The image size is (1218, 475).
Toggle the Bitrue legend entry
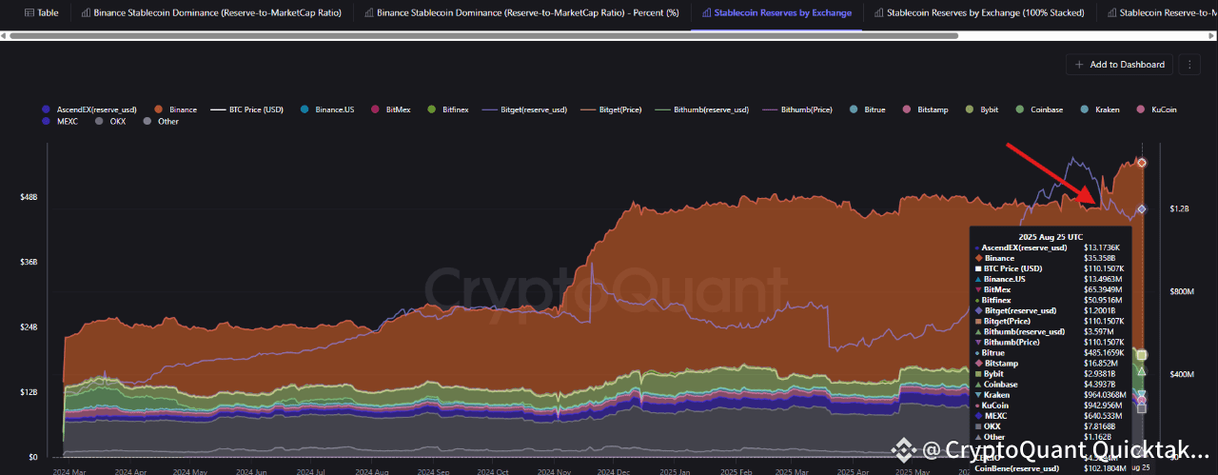coord(867,109)
